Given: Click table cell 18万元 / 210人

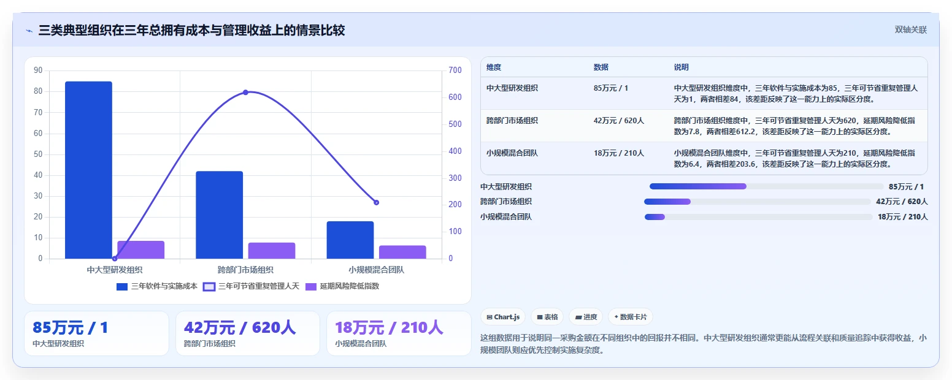Looking at the screenshot, I should pos(619,153).
